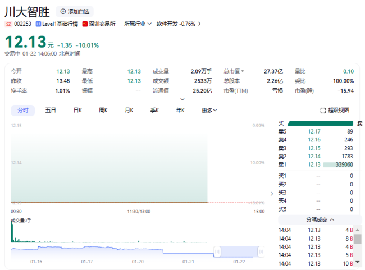Switch to the 年K tab

[x=180, y=111]
